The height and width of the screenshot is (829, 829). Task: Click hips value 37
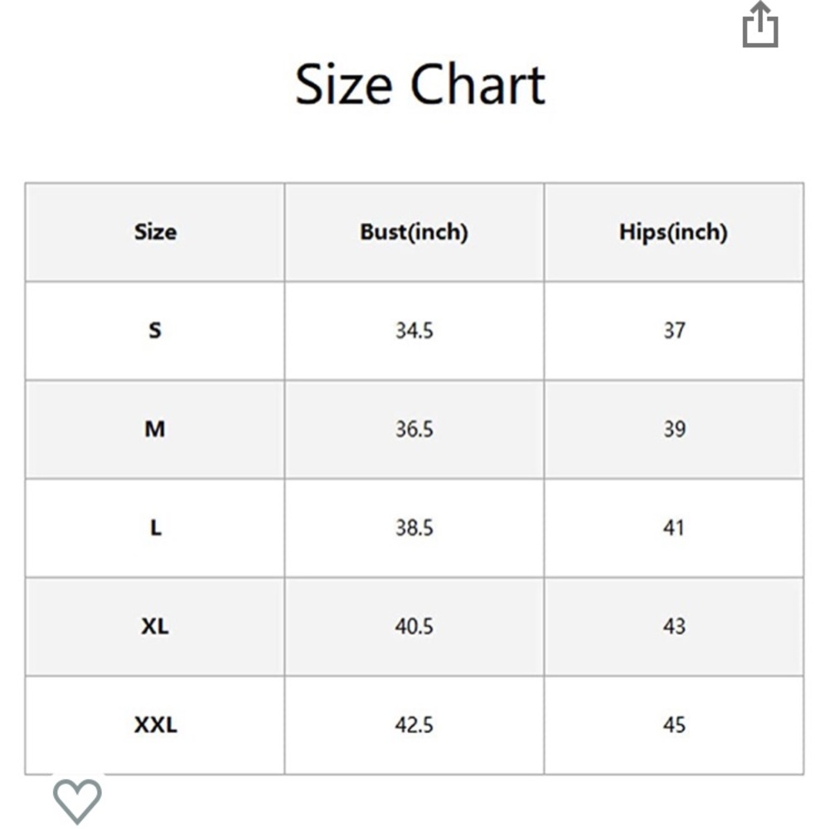pos(674,331)
